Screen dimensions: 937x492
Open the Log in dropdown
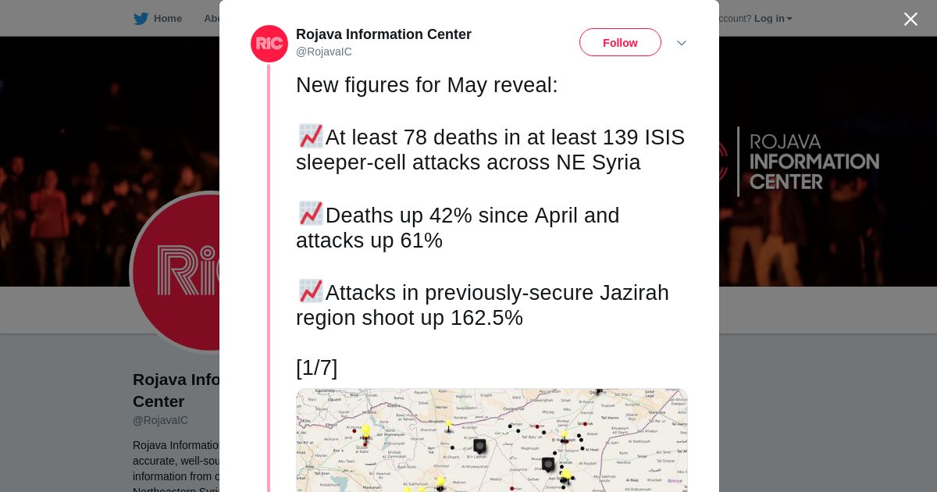(x=773, y=19)
